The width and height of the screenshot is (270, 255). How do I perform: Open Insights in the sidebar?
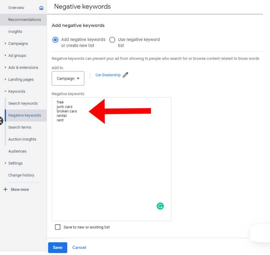tap(15, 32)
